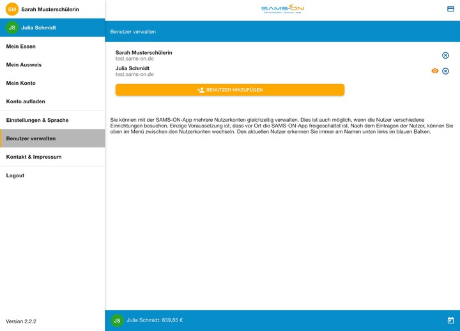Toggle the orange eye icon for Julia Schmidt
Image resolution: width=460 pixels, height=331 pixels.
(435, 71)
